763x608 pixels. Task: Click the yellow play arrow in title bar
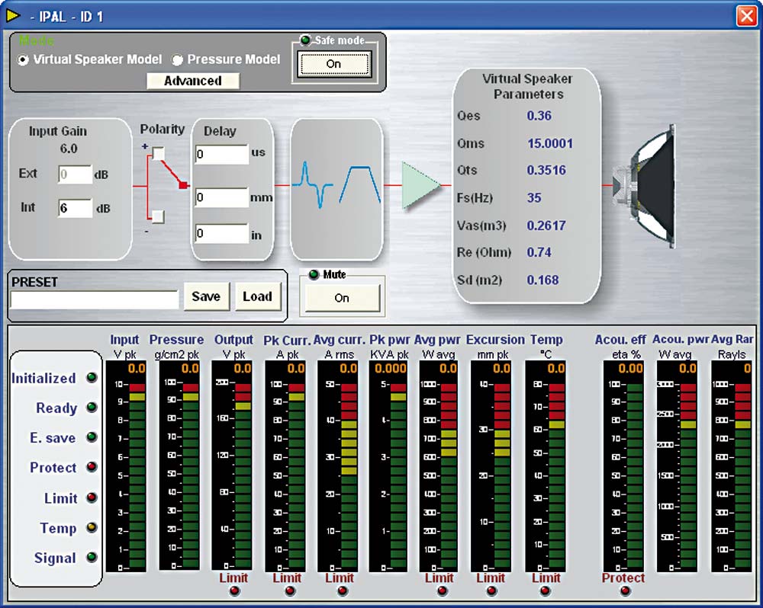click(13, 15)
